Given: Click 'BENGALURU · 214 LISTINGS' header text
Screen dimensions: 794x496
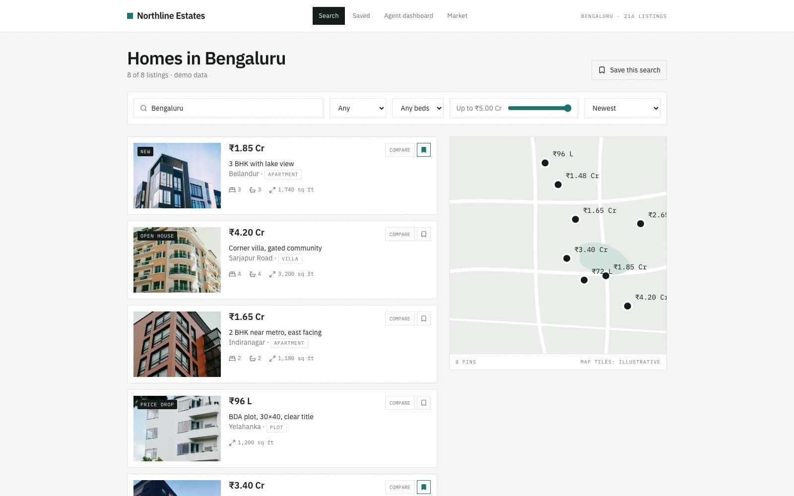Looking at the screenshot, I should coord(624,16).
